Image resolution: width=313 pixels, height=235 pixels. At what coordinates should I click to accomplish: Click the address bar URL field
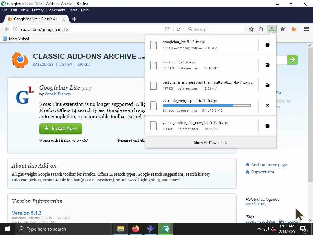click(92, 29)
